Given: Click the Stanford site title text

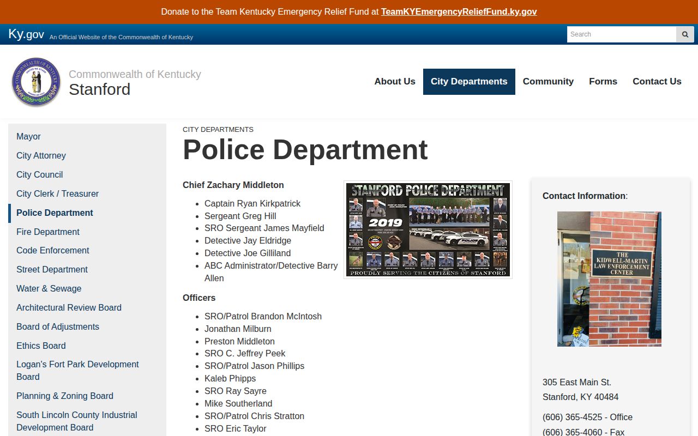Looking at the screenshot, I should [99, 89].
